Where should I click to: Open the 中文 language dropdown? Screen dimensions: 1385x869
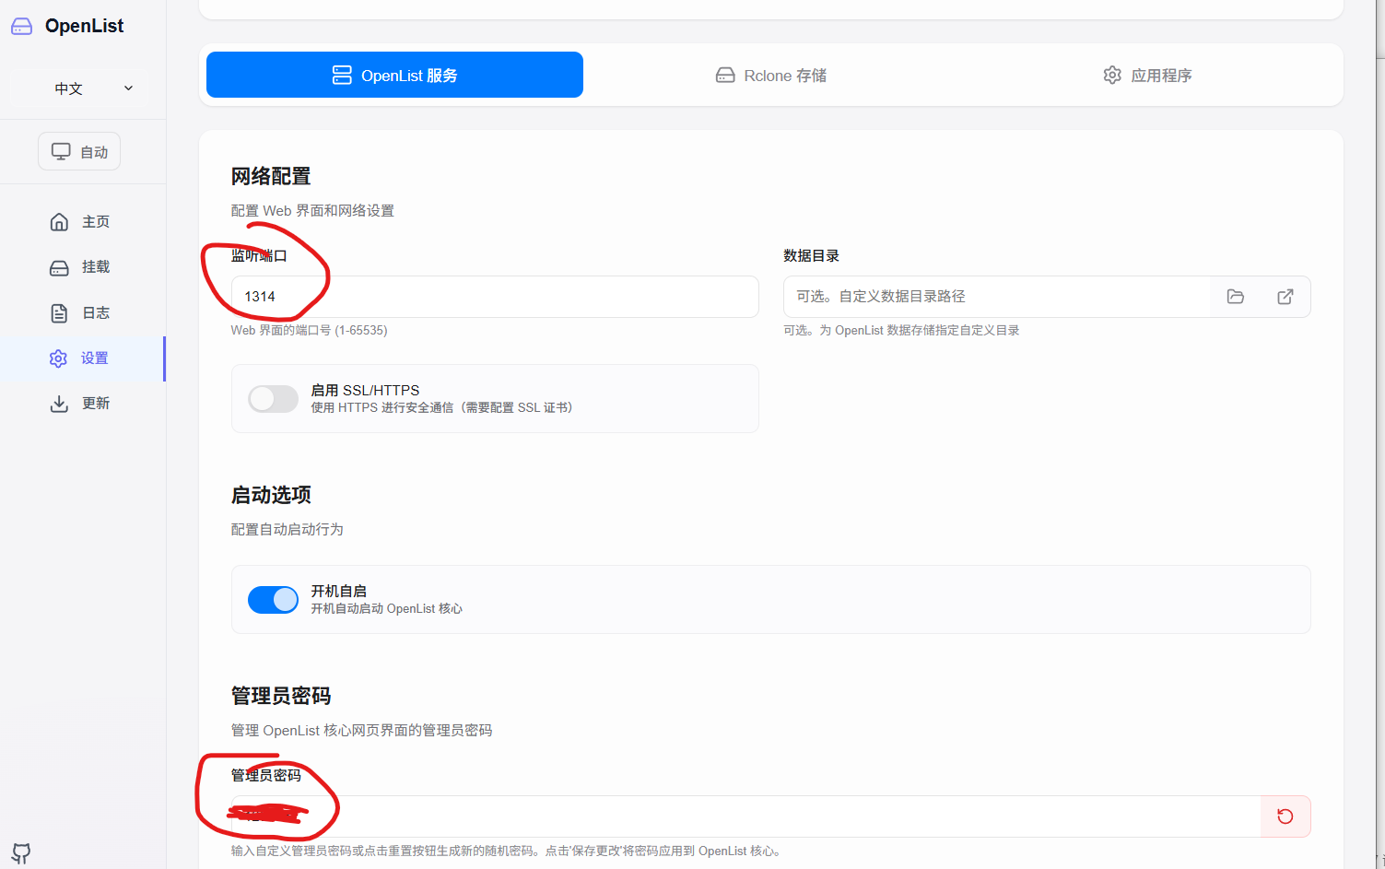point(79,88)
